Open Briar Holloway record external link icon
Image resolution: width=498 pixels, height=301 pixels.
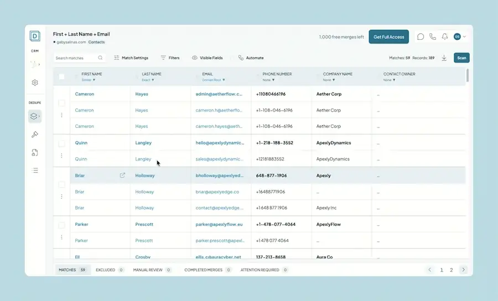(x=122, y=175)
